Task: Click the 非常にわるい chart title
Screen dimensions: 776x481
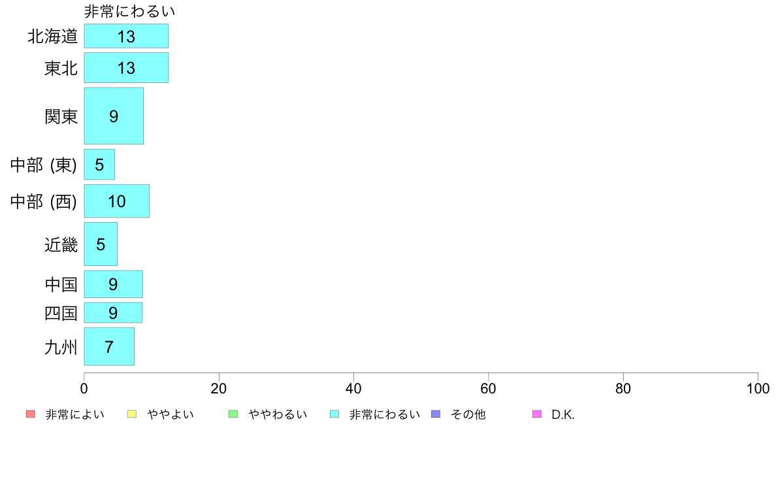Action: (130, 11)
